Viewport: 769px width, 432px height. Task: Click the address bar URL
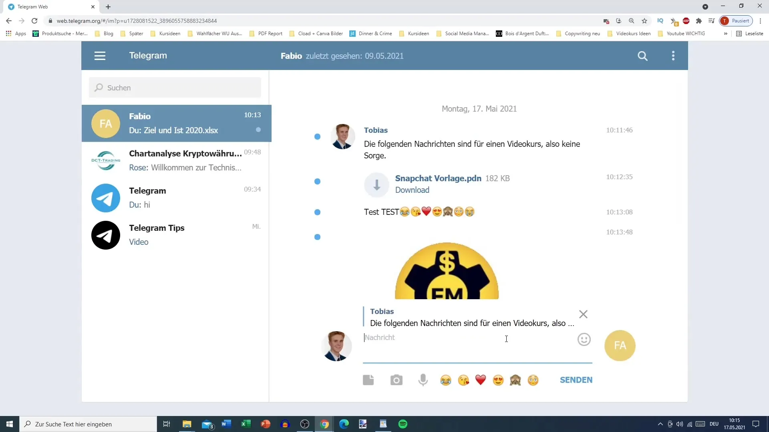[x=137, y=21]
